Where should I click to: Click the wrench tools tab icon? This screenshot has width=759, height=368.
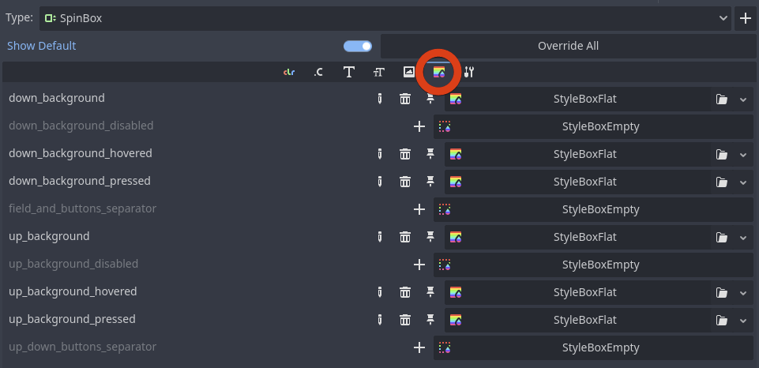point(468,72)
